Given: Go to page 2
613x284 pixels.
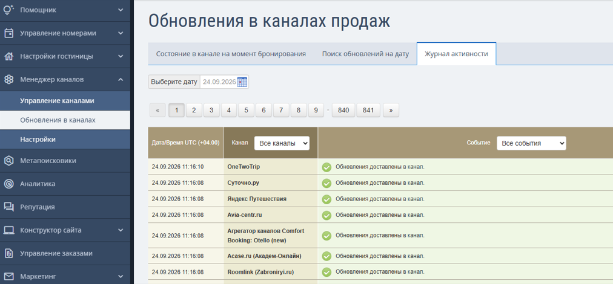Looking at the screenshot, I should [194, 111].
